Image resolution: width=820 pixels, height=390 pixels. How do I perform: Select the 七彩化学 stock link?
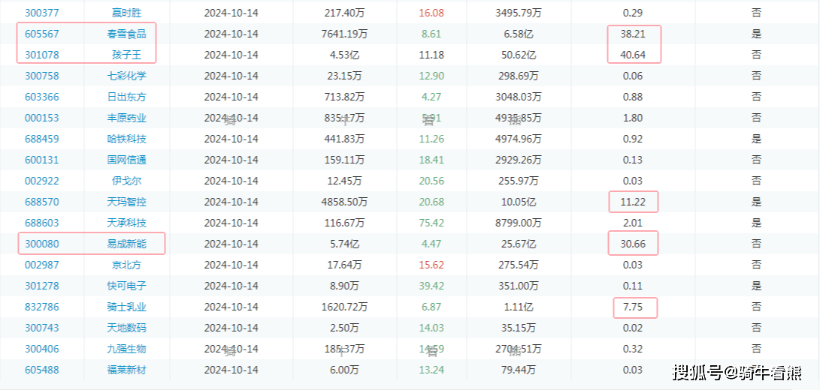pos(126,76)
